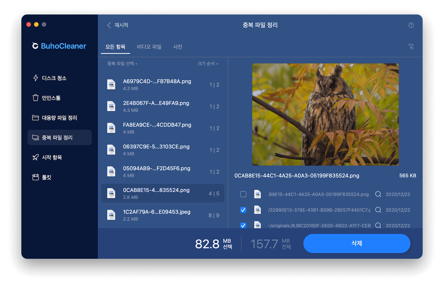
Task: Click the BuhoCleaner logo icon
Action: 35,46
